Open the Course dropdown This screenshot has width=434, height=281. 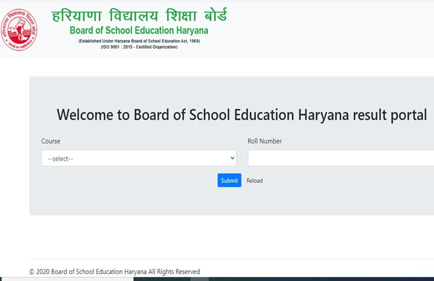click(138, 158)
